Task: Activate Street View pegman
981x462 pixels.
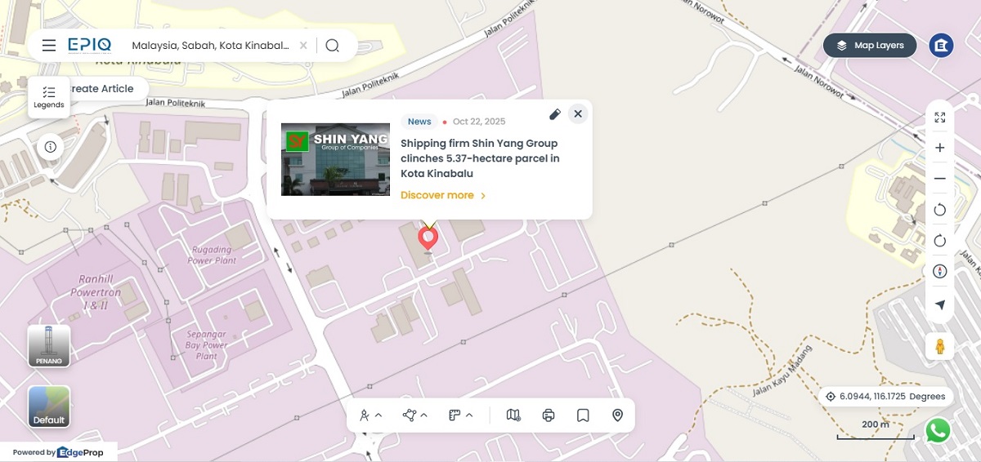Action: [x=939, y=346]
